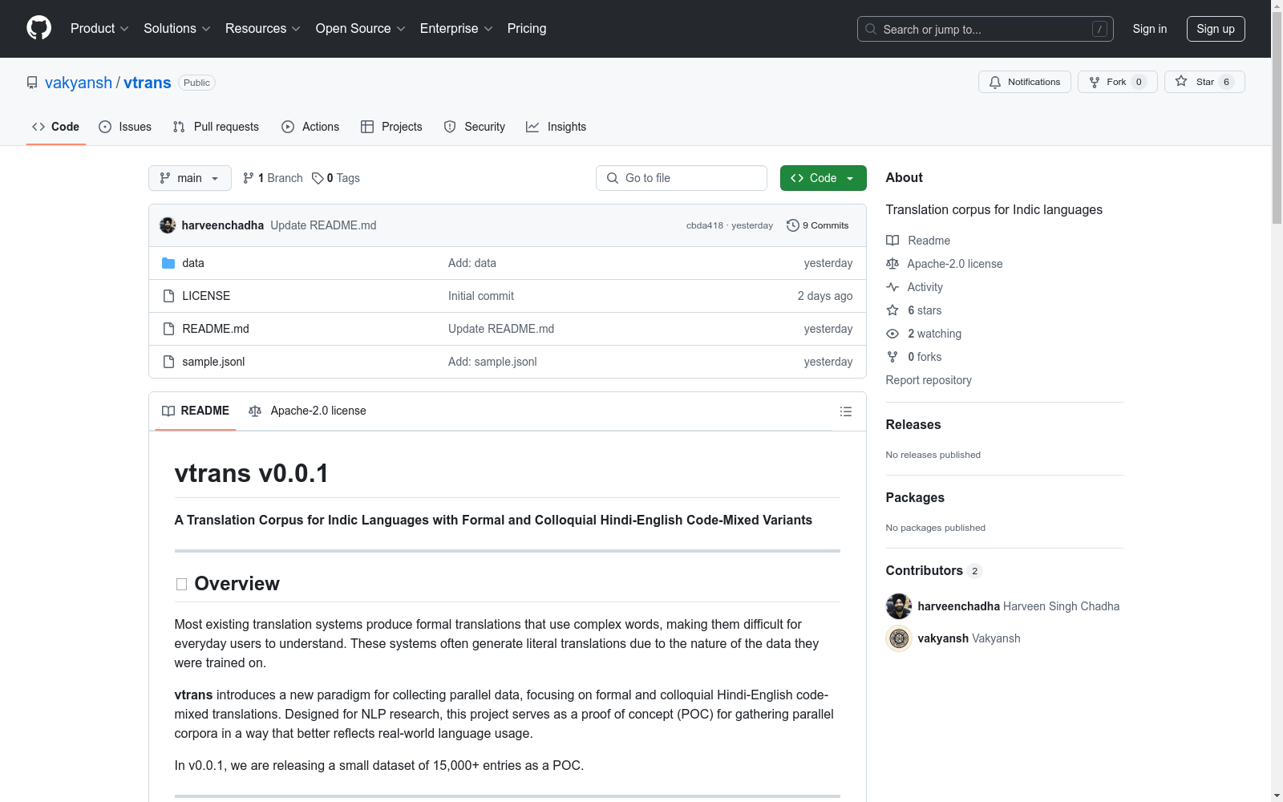Open the LICENSE file
This screenshot has width=1283, height=802.
[x=206, y=296]
